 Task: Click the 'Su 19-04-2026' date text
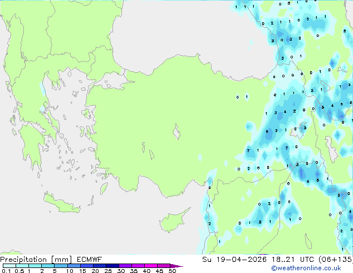point(234,260)
